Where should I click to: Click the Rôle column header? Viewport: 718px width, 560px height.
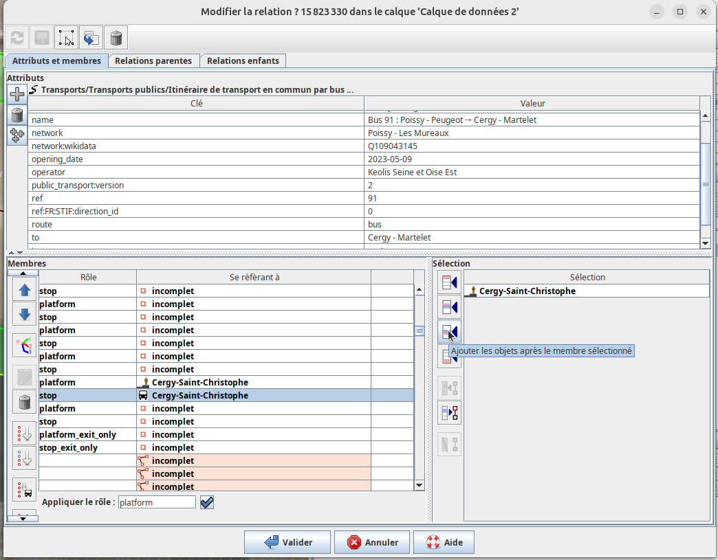tap(88, 278)
